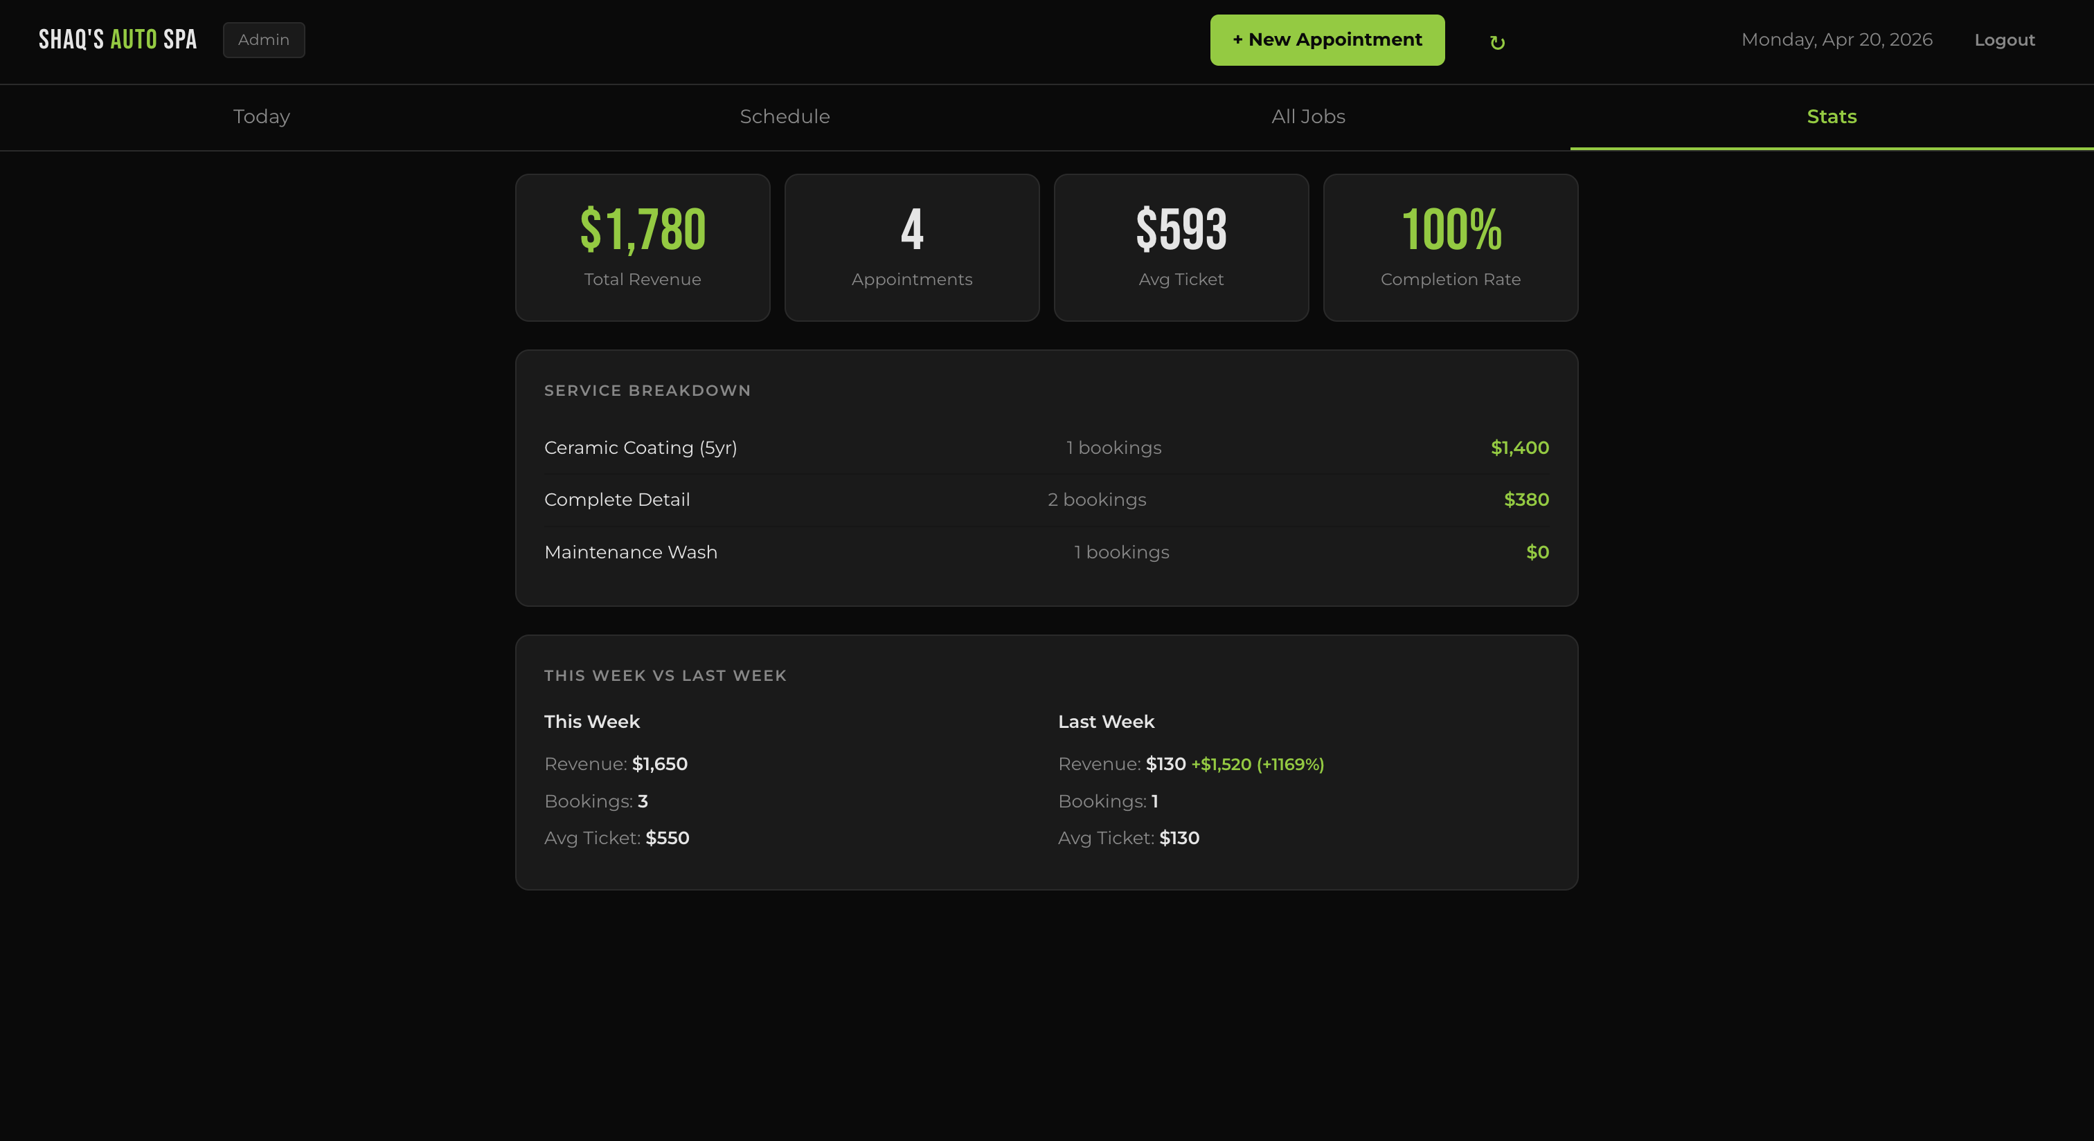
Task: Click the +$1,520 (+1169%) change indicator
Action: point(1258,764)
